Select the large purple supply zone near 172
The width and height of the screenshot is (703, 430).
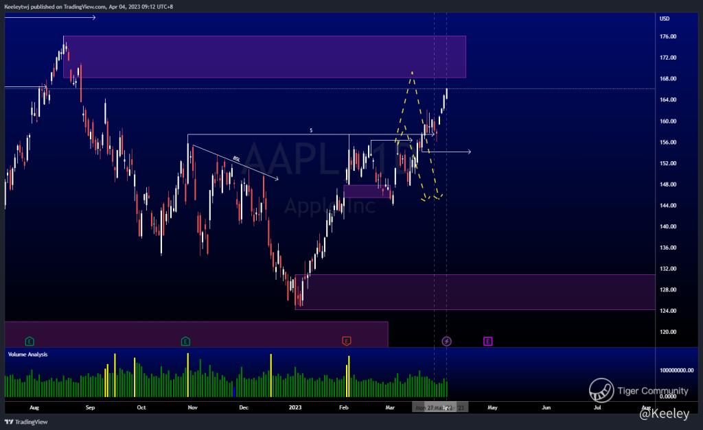264,57
